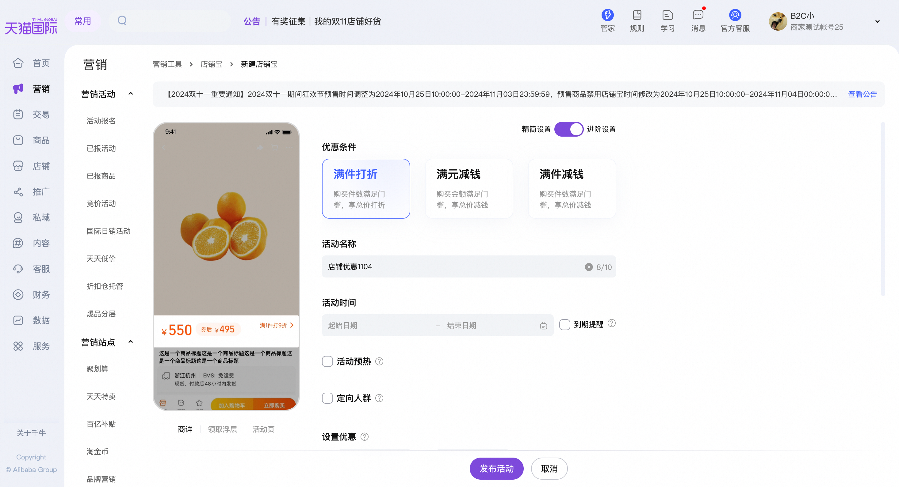Image resolution: width=899 pixels, height=487 pixels.
Task: Open 爆品分层 menu item
Action: point(101,314)
